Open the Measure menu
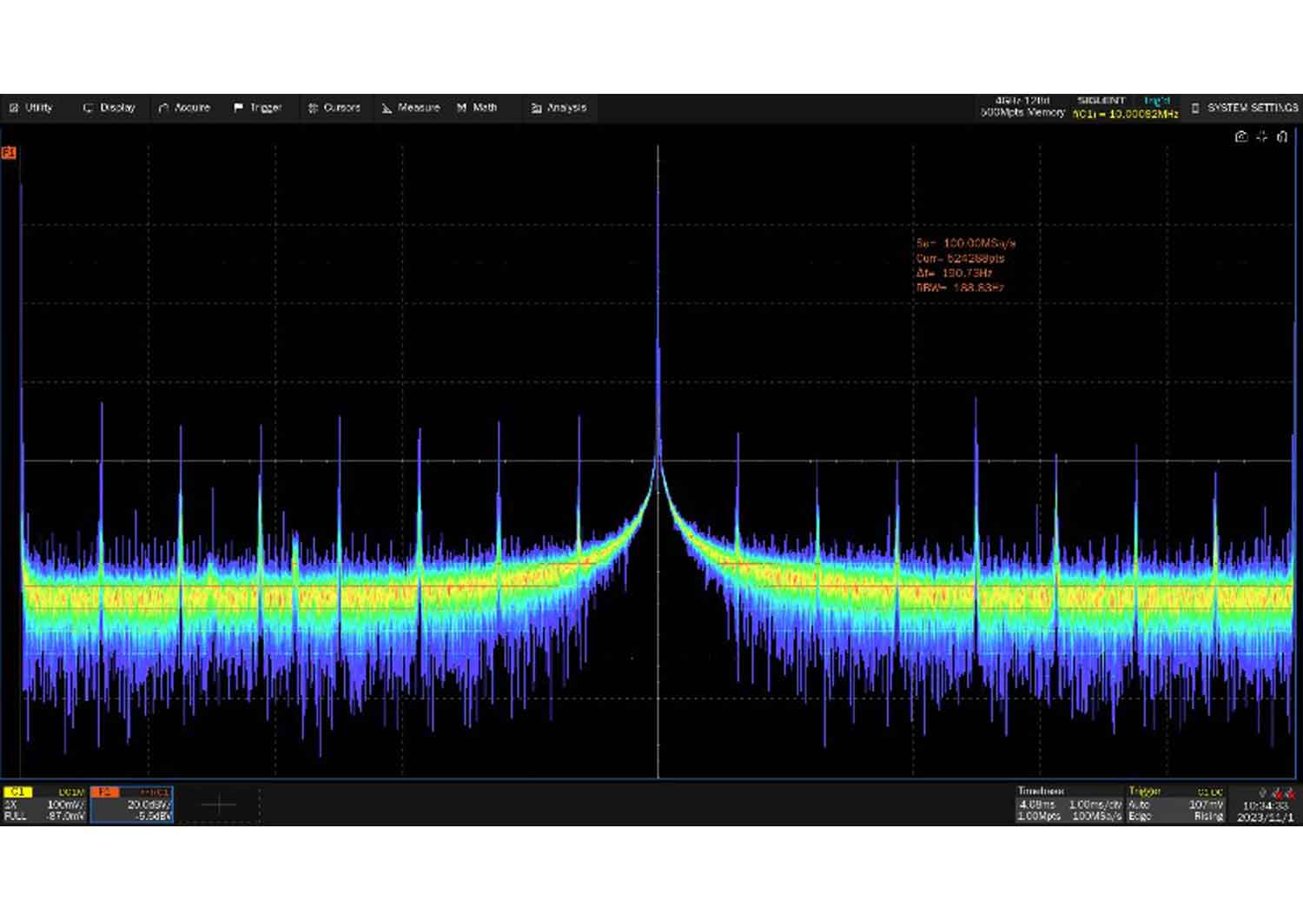1303x921 pixels. pyautogui.click(x=411, y=108)
